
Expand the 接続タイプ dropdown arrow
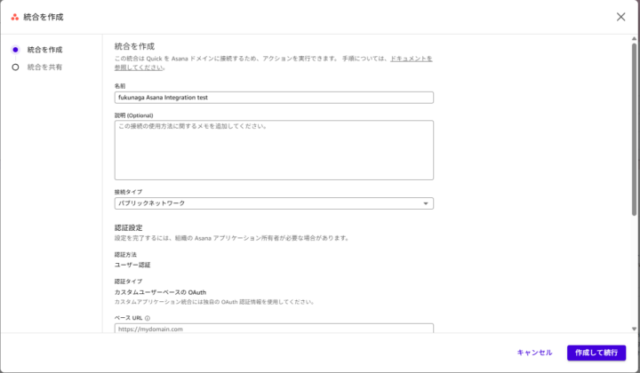point(425,203)
